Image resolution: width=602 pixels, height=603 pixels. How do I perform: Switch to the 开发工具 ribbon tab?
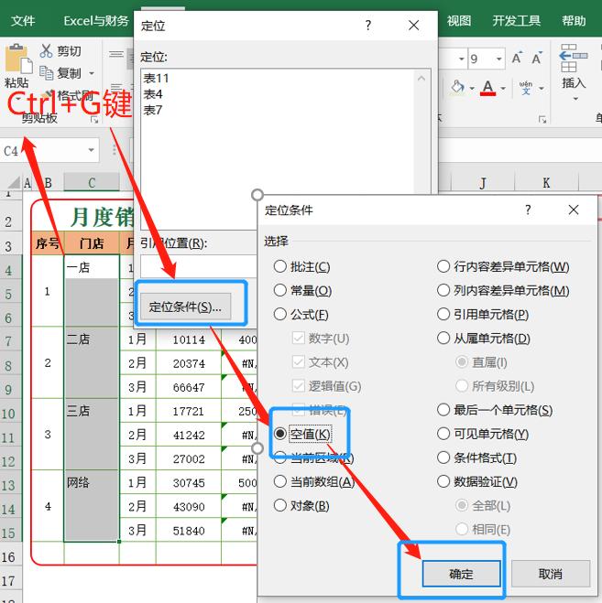[x=516, y=21]
